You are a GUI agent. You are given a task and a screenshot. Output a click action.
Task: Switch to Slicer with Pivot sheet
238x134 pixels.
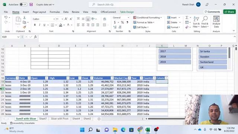[x=59, y=119]
